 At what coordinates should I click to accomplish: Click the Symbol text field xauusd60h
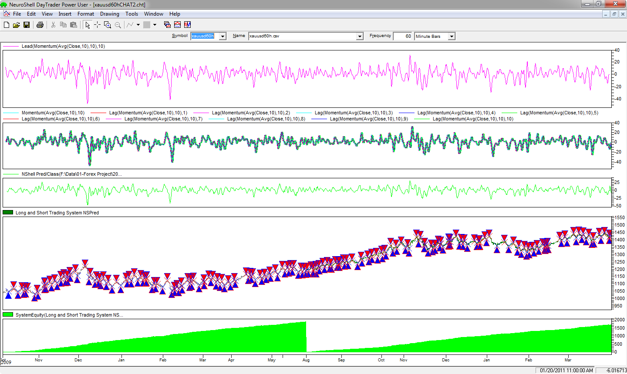point(205,37)
